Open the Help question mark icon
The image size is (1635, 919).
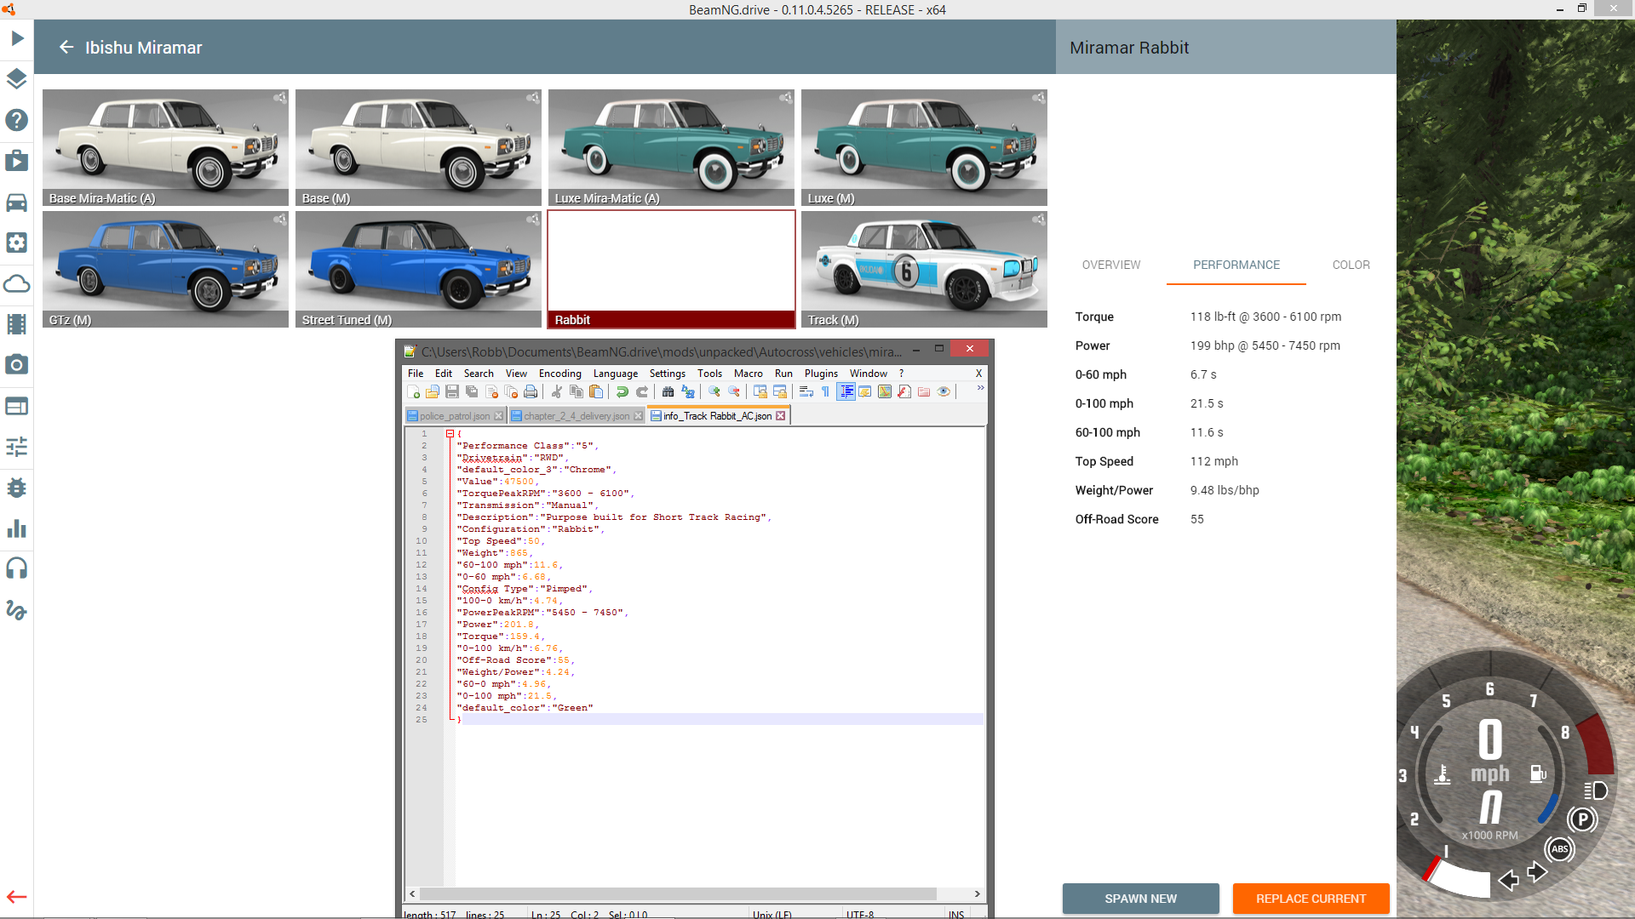coord(17,120)
